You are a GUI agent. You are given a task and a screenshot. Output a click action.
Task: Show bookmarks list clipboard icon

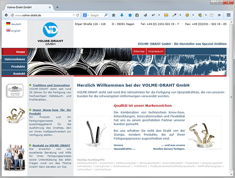point(137,15)
